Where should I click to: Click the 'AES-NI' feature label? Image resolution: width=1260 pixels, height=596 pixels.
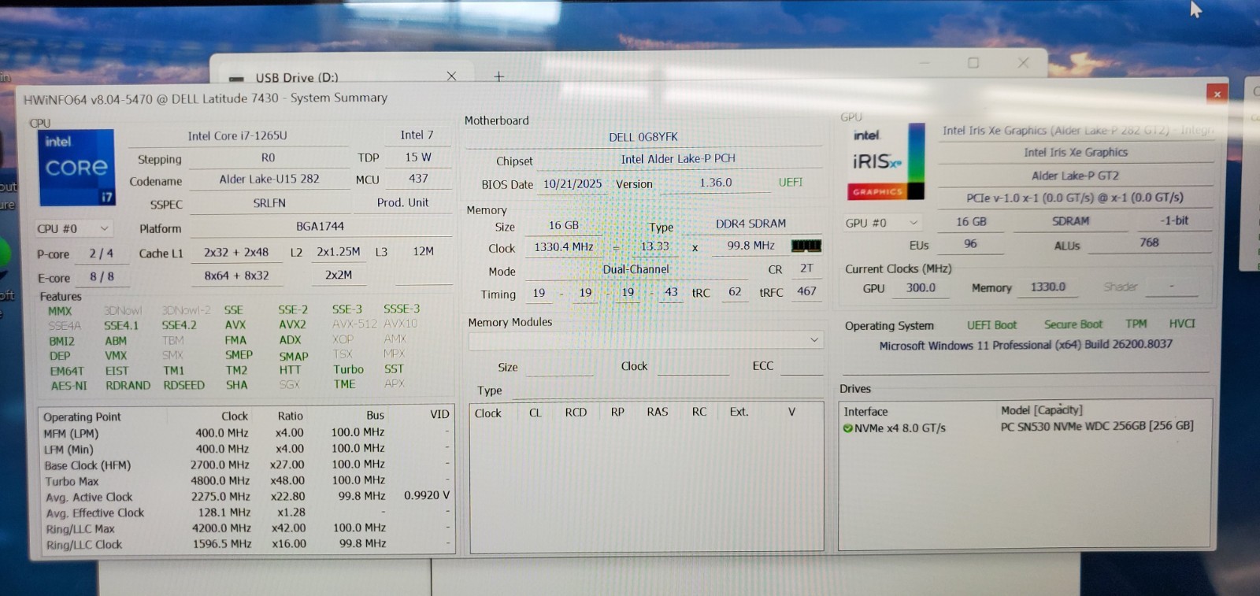69,386
